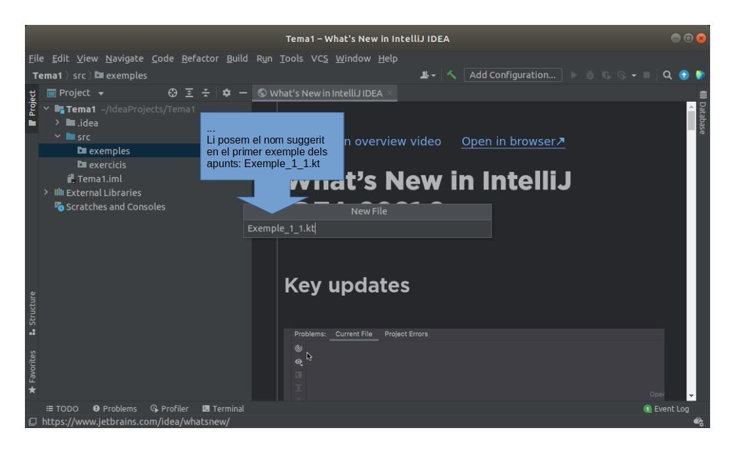The height and width of the screenshot is (453, 737).
Task: Click the src breadcrumb
Action: [x=79, y=75]
